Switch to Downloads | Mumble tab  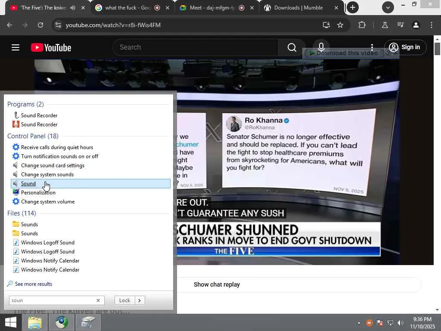[x=298, y=8]
